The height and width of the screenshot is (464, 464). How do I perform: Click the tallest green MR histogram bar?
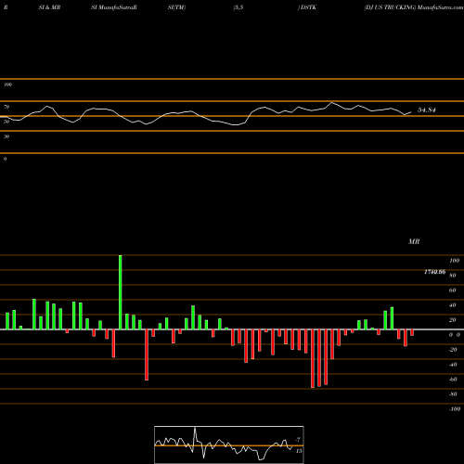pyautogui.click(x=121, y=292)
